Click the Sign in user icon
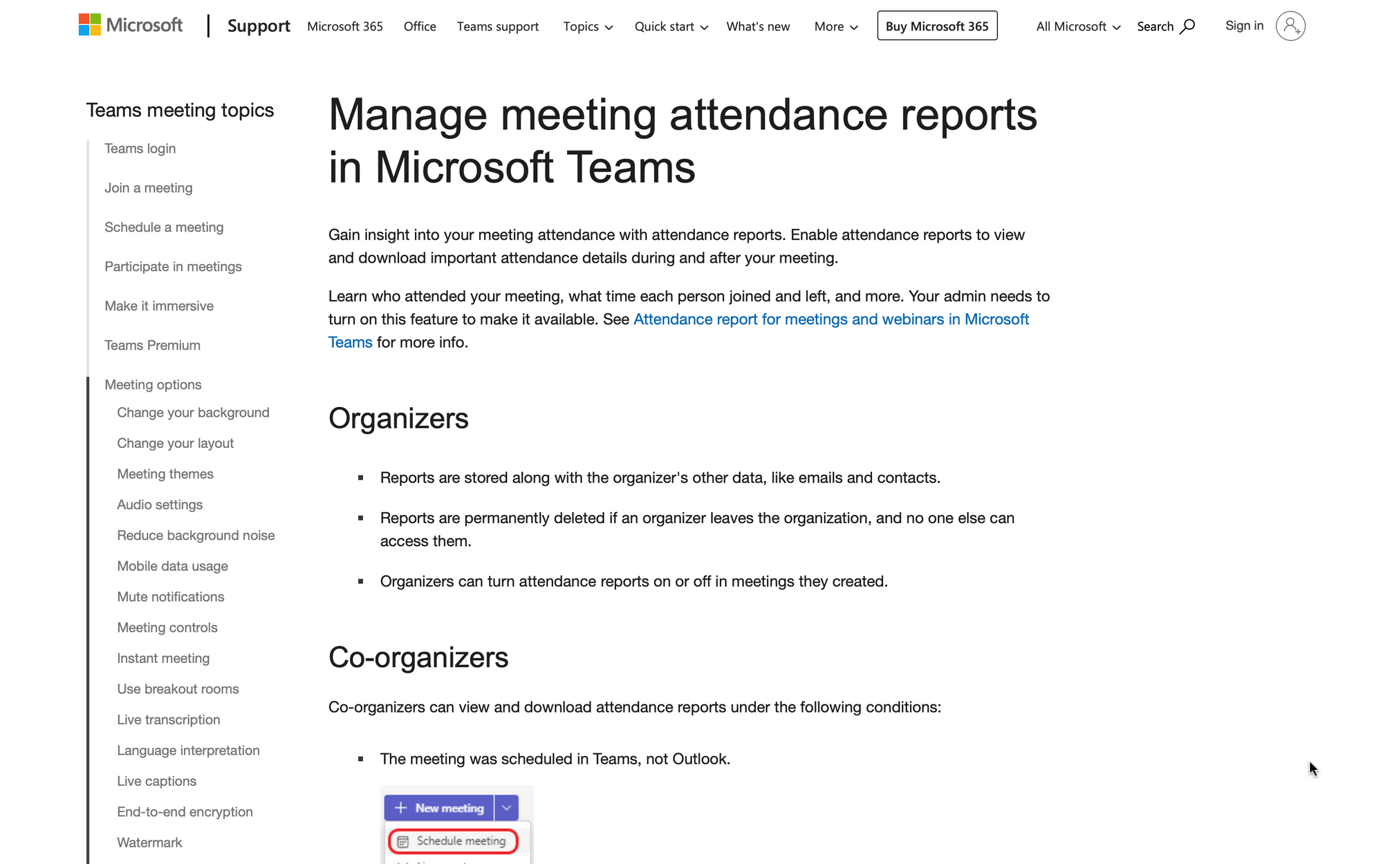This screenshot has height=864, width=1383. click(1292, 25)
